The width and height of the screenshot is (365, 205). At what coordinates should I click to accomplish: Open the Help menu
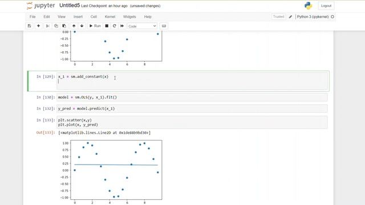tap(148, 17)
